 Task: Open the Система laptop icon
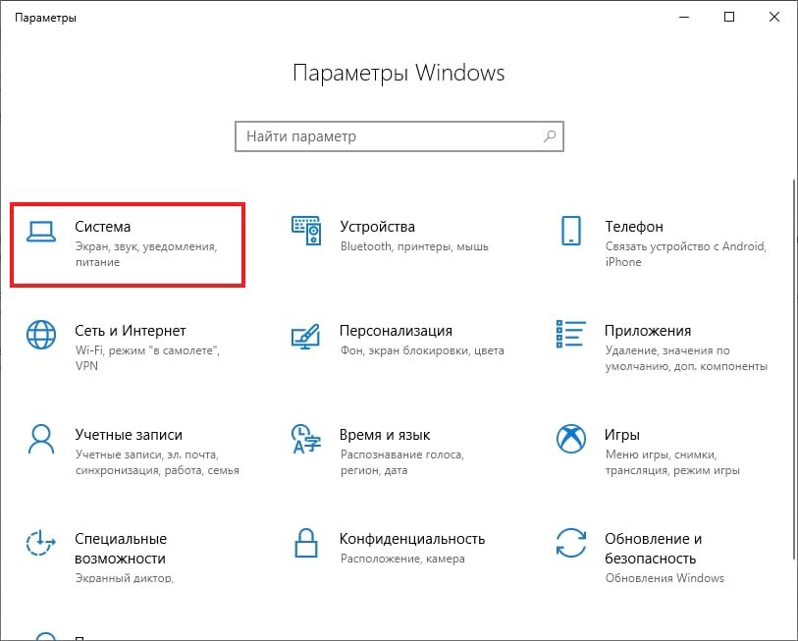point(41,232)
